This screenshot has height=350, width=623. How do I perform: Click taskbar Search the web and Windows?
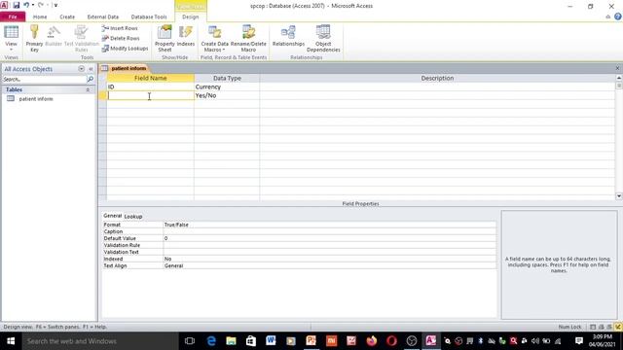tap(100, 341)
